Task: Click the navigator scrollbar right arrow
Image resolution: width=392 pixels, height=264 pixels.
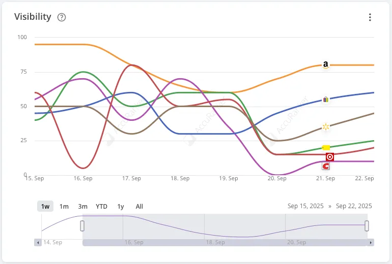Action: (x=371, y=243)
